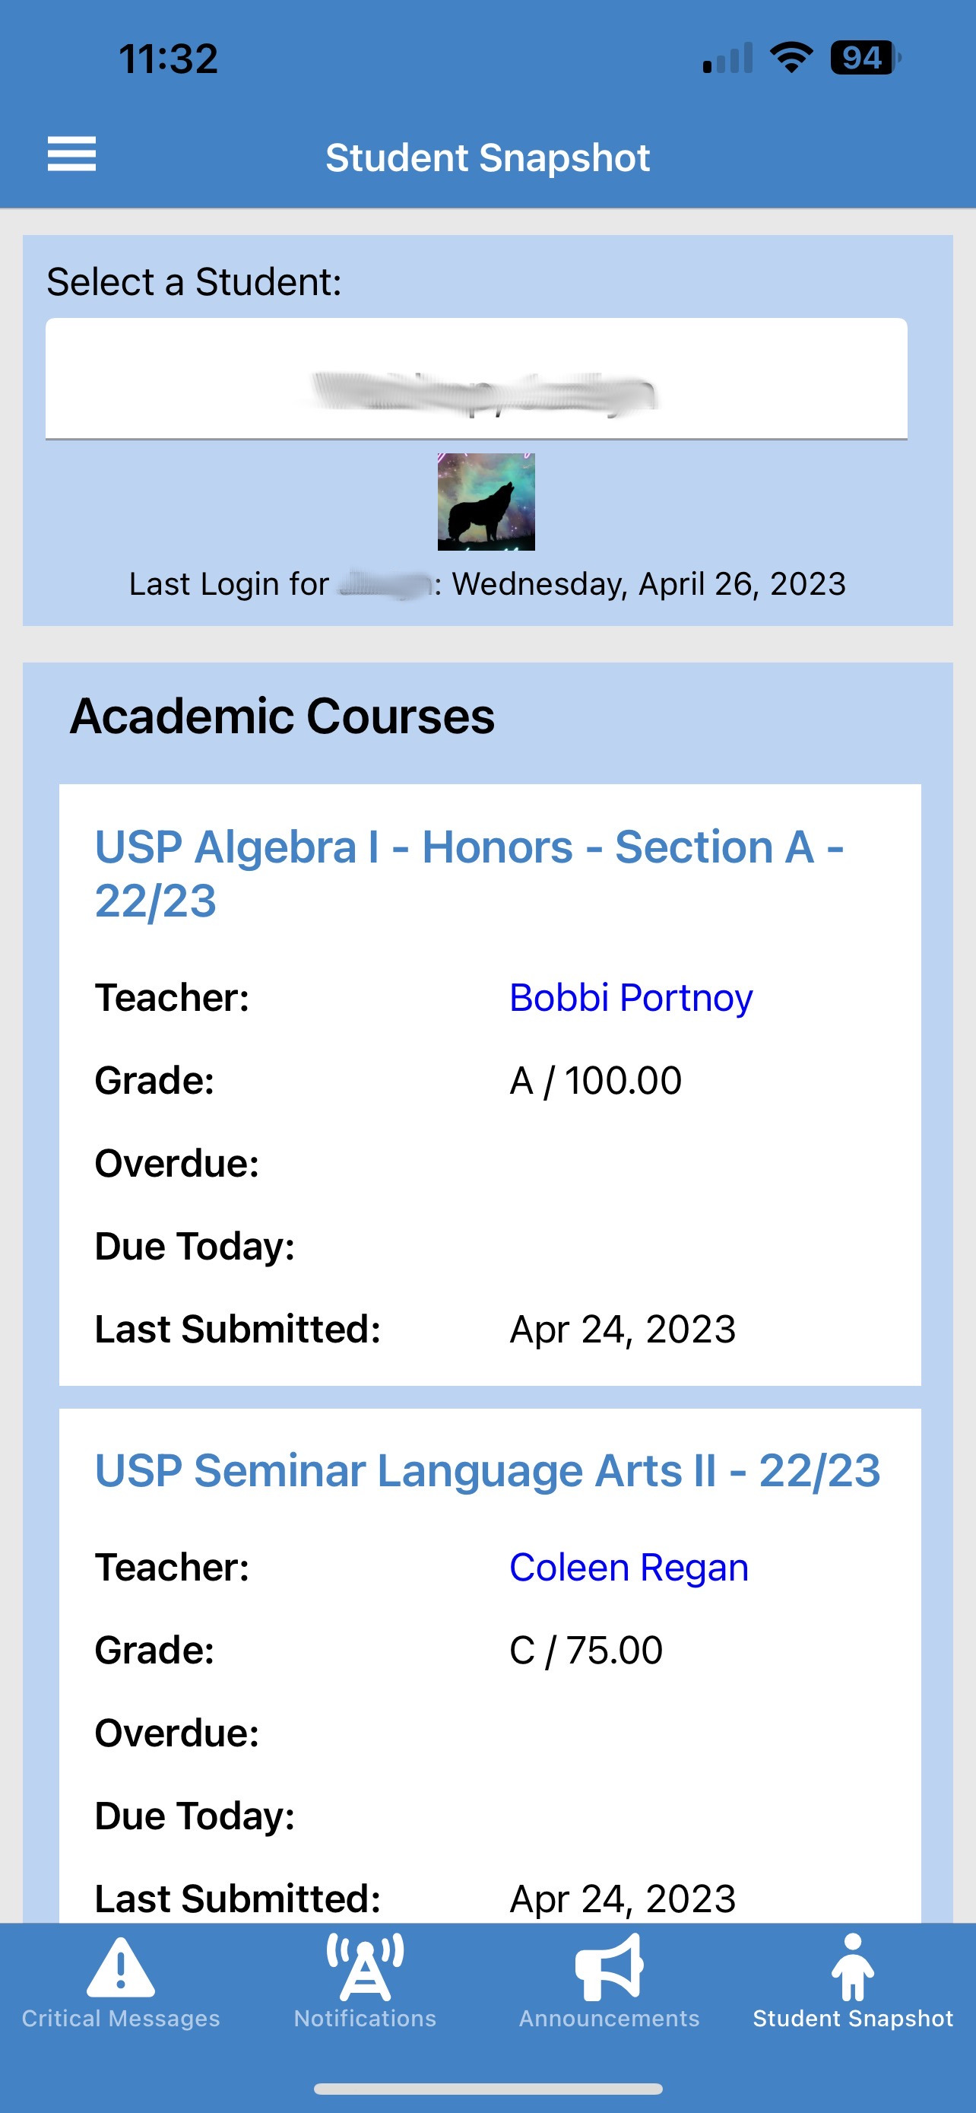Switch to Notifications tab label
This screenshot has height=2113, width=976.
pos(365,2019)
